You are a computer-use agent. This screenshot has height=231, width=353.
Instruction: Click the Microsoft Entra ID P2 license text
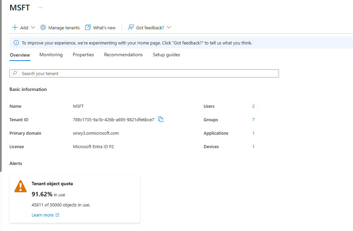93,146
